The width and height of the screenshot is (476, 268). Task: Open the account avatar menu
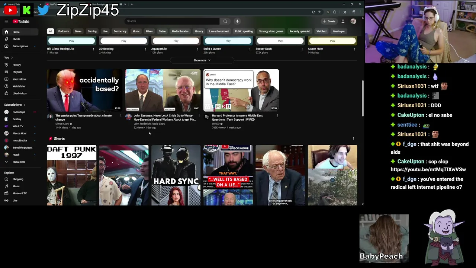[353, 21]
